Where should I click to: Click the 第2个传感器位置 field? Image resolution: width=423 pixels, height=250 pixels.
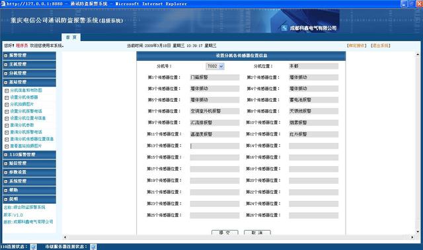point(313,77)
